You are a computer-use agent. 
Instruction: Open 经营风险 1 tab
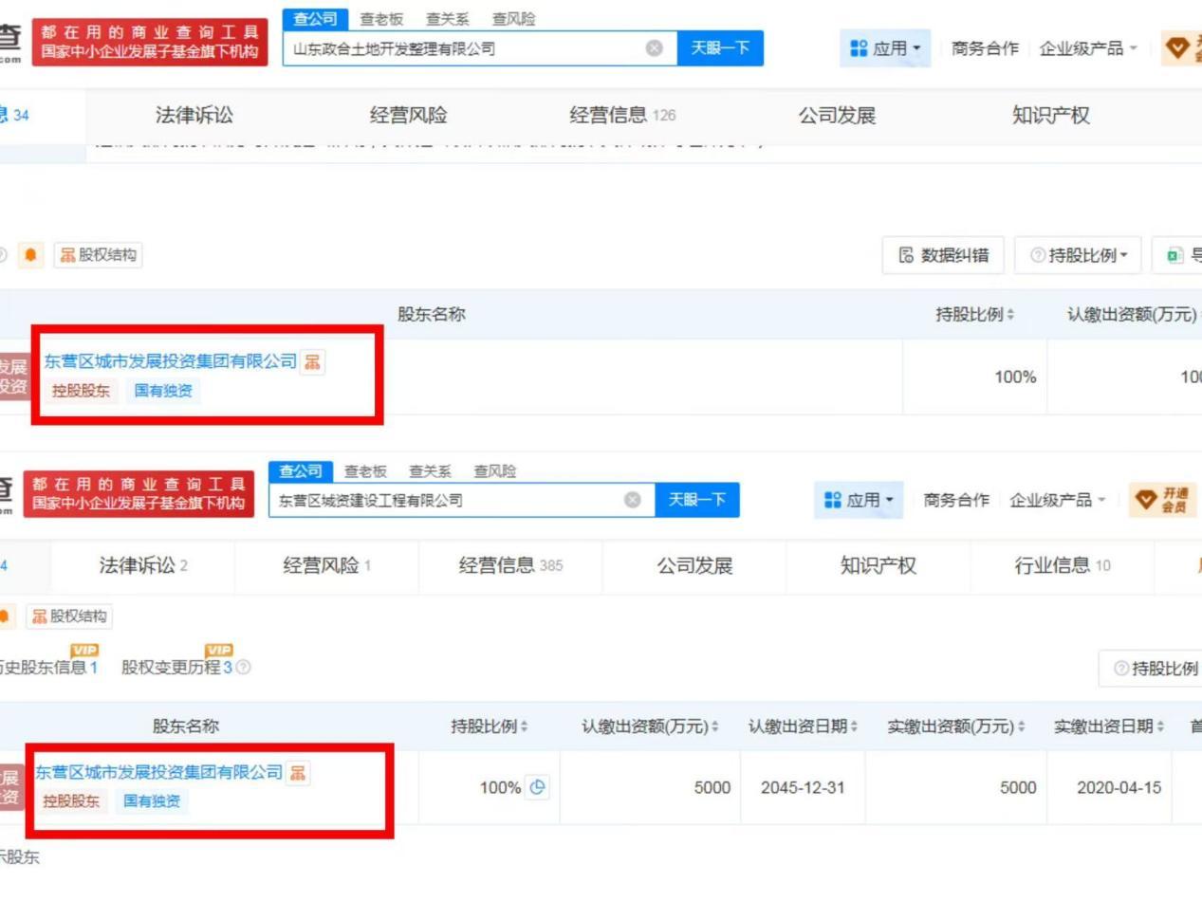tap(327, 566)
